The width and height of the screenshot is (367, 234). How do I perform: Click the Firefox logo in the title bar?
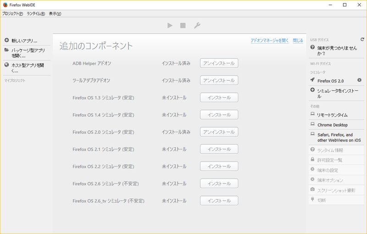(6, 5)
